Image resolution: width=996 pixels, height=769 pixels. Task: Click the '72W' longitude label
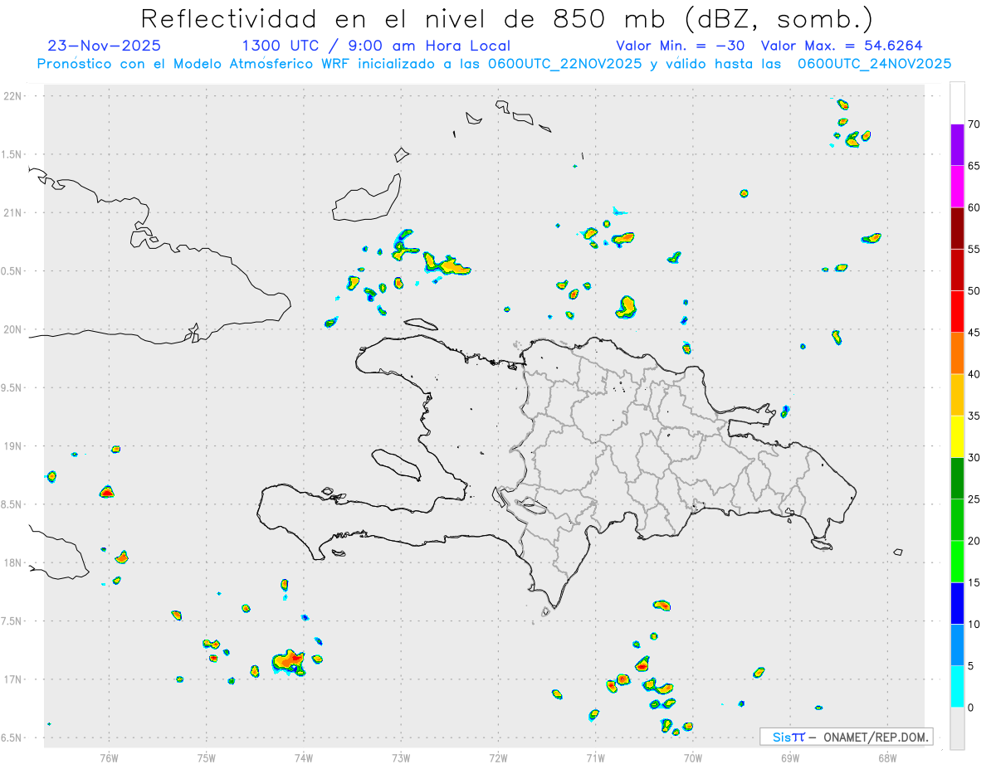498,757
